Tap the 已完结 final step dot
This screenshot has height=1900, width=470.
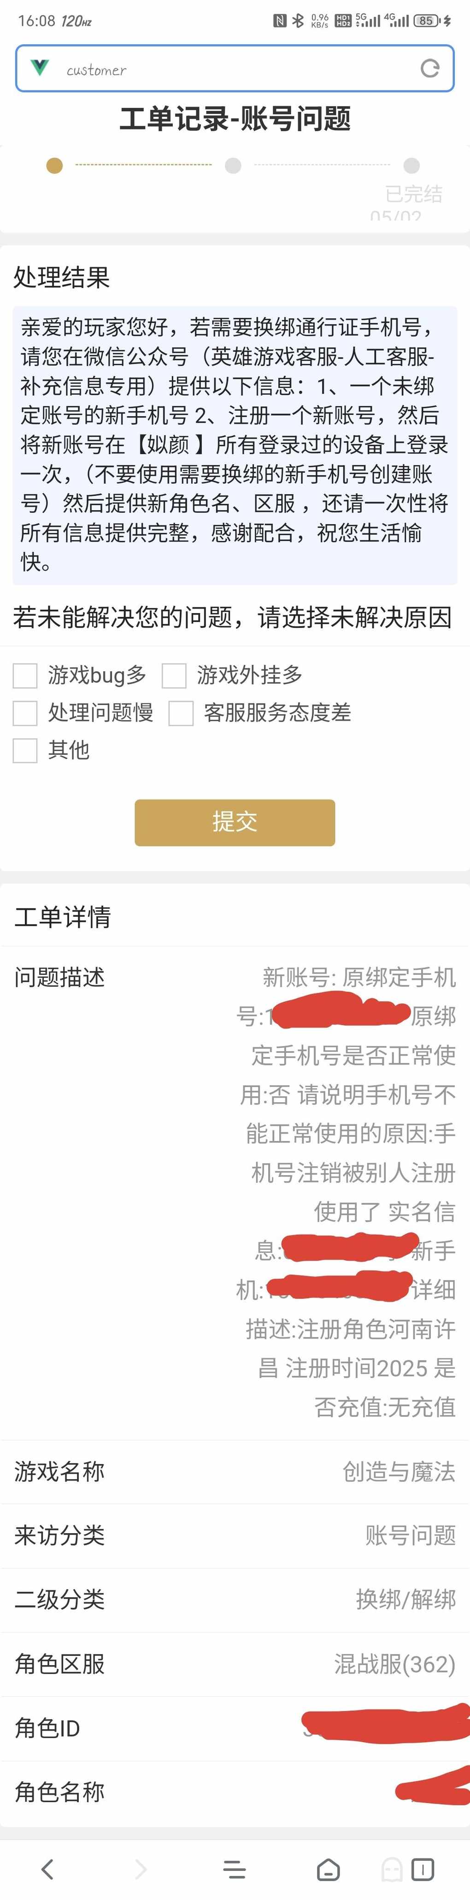pos(412,165)
